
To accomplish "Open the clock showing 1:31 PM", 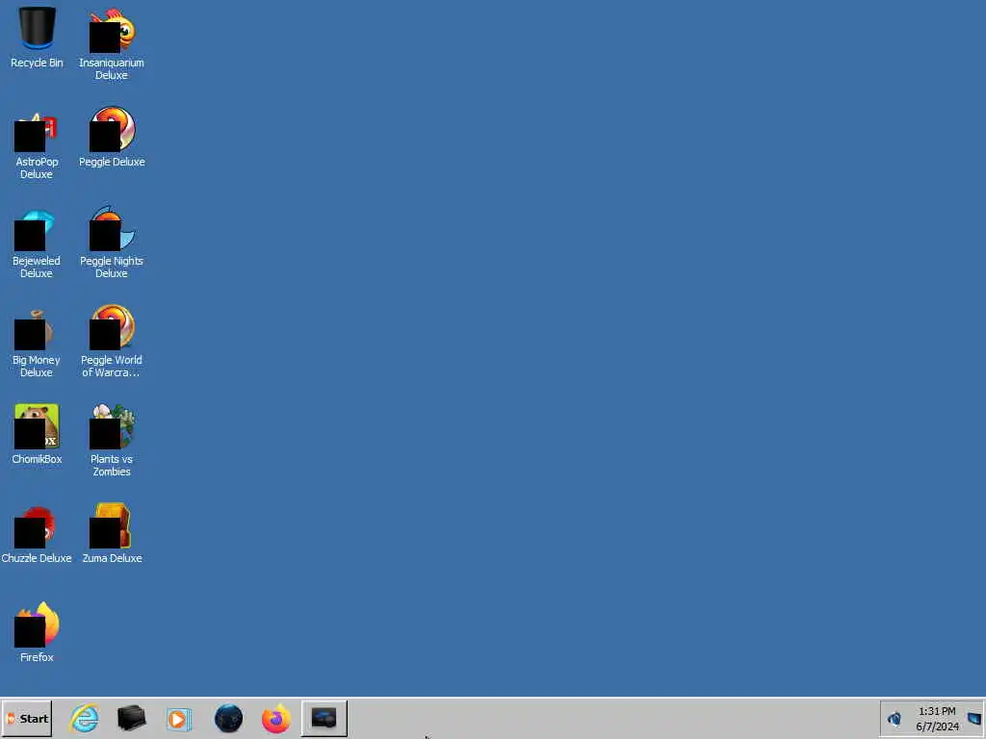I will point(937,719).
